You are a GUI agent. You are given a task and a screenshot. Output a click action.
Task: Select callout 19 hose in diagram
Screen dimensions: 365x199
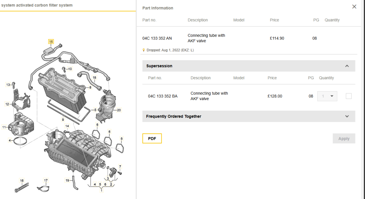click(67, 180)
